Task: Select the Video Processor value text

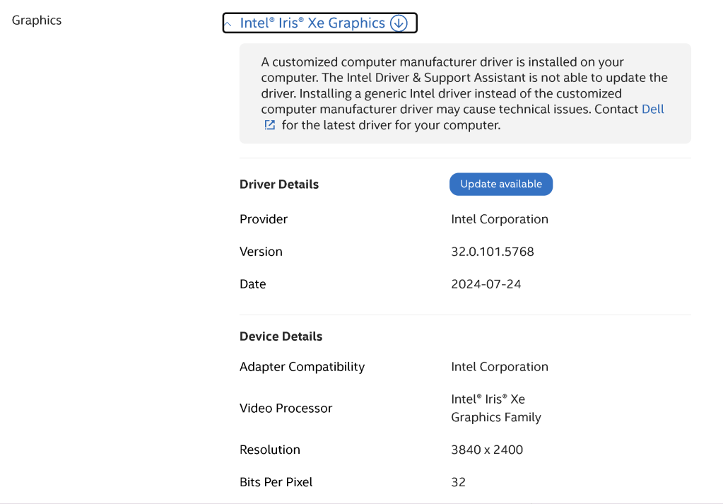Action: (x=496, y=408)
